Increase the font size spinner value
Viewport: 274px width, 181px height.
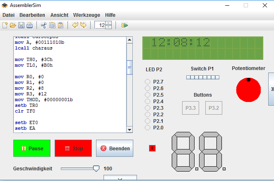point(109,23)
